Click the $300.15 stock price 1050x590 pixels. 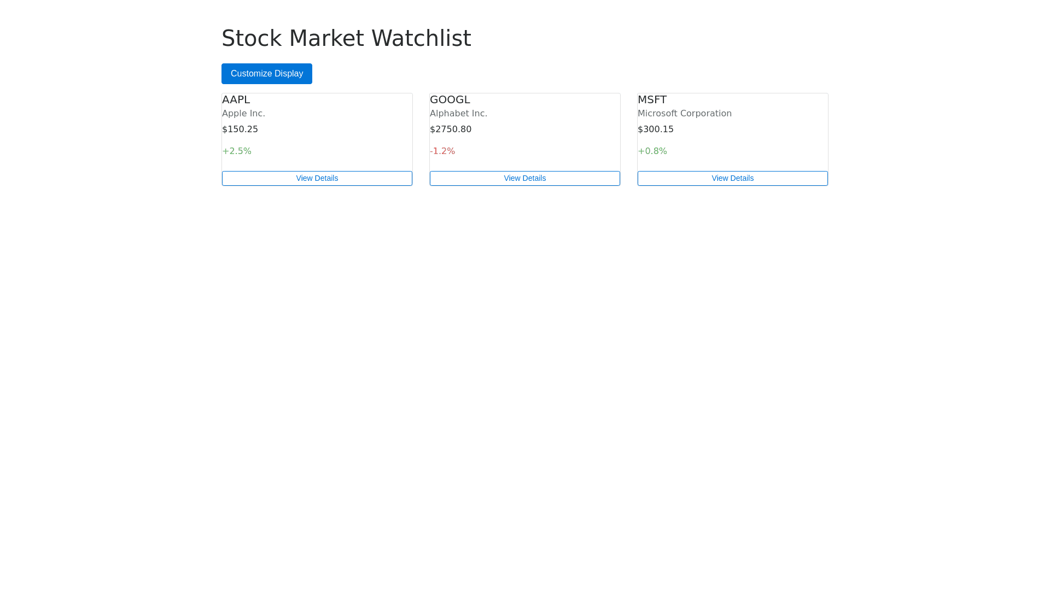click(x=656, y=129)
